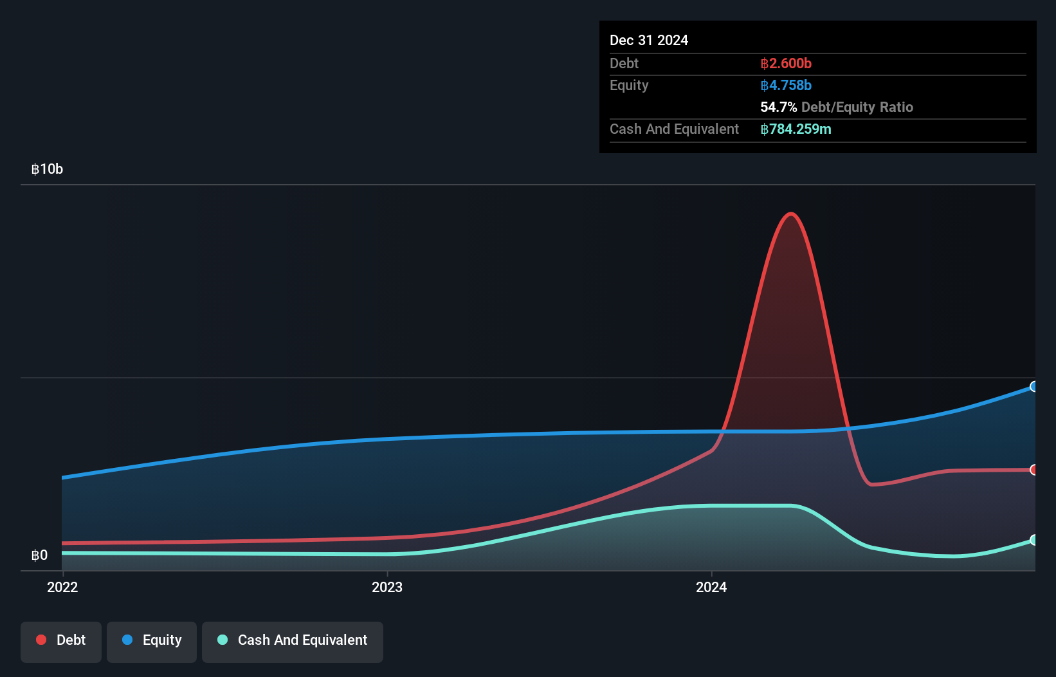Select the red Debt endpoint marker on chart
This screenshot has width=1056, height=677.
tap(1033, 470)
